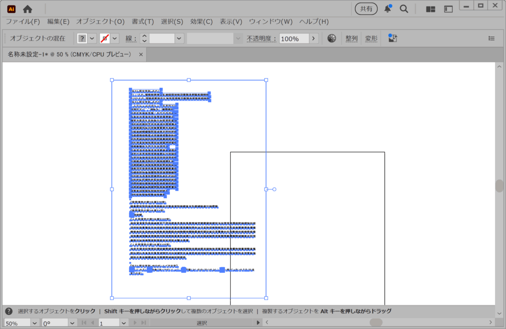Click the help question mark icon

9,311
